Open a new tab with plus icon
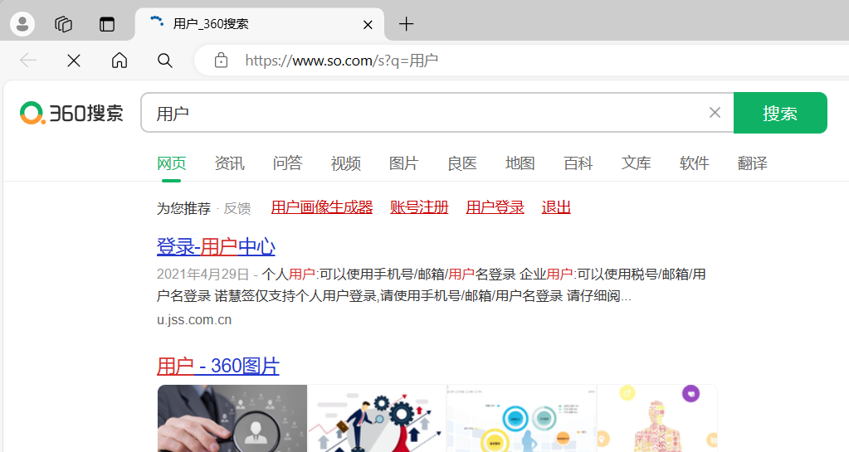The height and width of the screenshot is (452, 849). pyautogui.click(x=406, y=24)
